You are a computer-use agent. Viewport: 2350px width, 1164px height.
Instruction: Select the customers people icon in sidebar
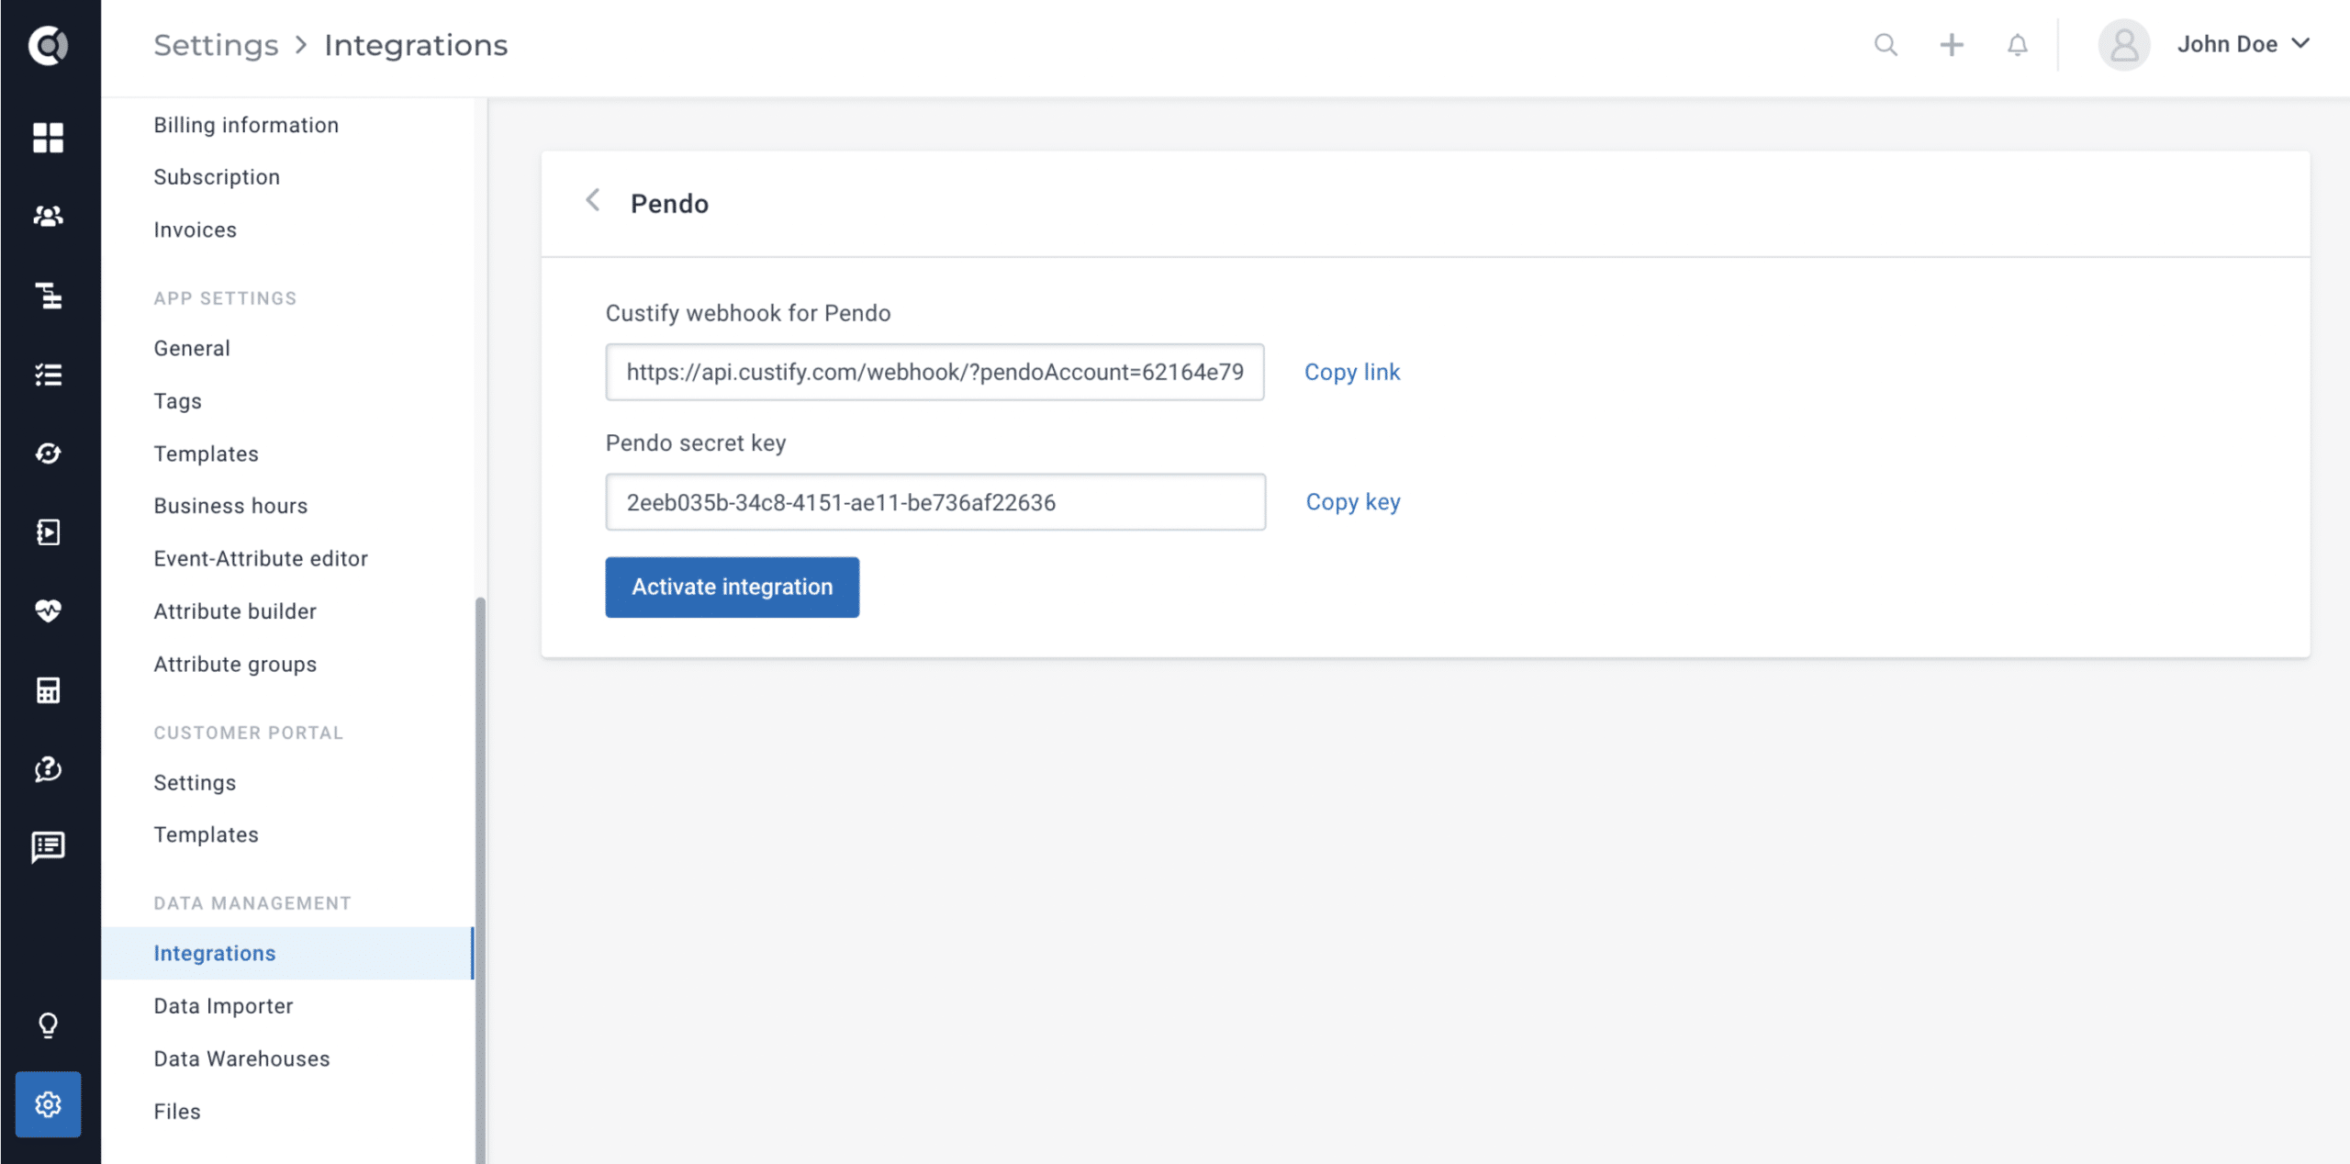[48, 216]
